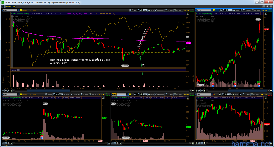Click zoom-out icon under top-left chart
This screenshot has height=147, width=274.
8,91
